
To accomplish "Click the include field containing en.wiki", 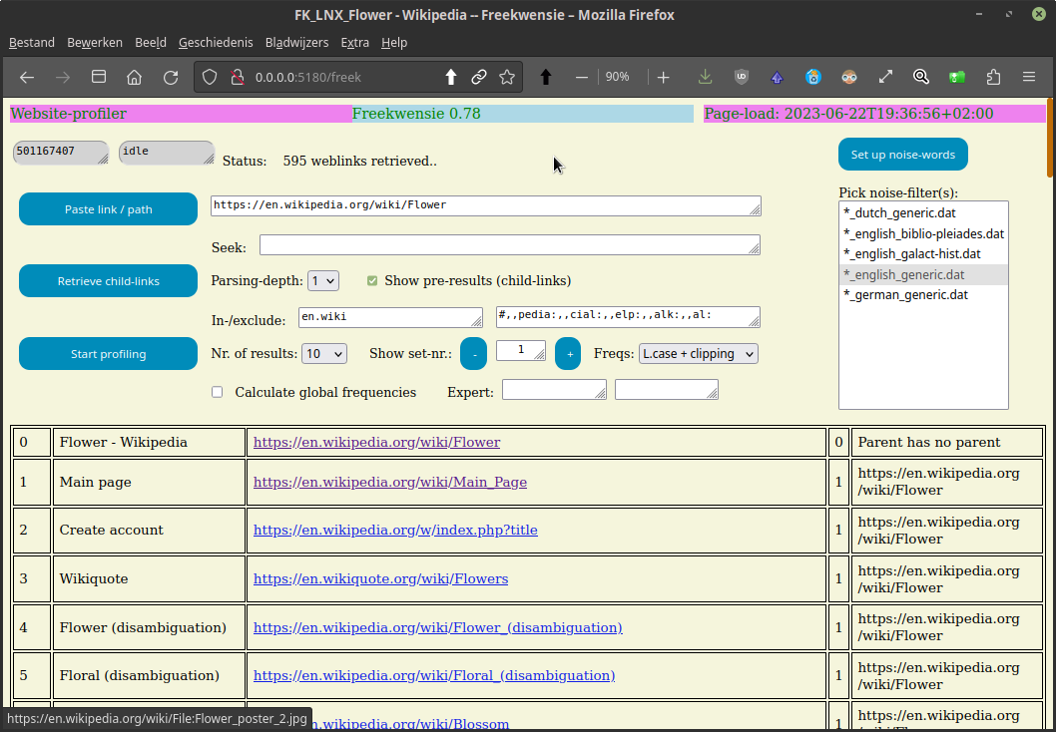I will 390,317.
